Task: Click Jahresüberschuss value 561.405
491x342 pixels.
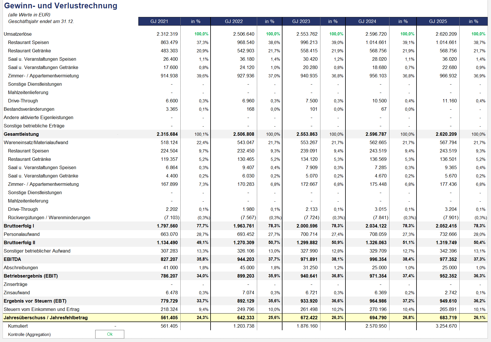Action: [169, 318]
